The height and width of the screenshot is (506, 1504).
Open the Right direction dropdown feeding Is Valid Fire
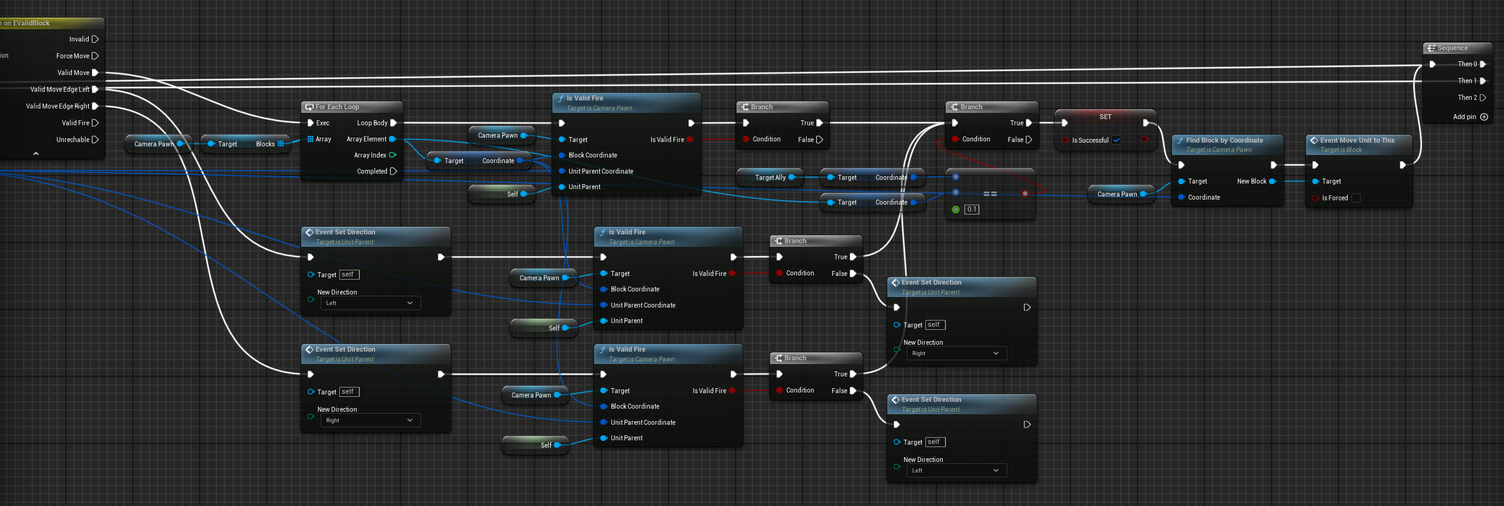[x=370, y=420]
